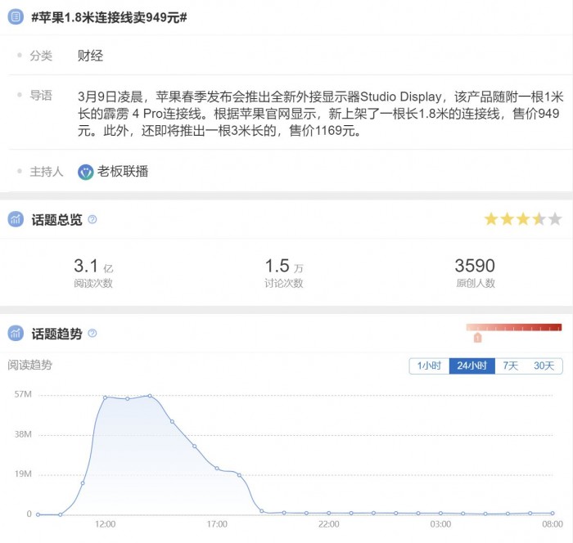This screenshot has width=573, height=543.
Task: Switch trend range to 30天
Action: coord(544,366)
